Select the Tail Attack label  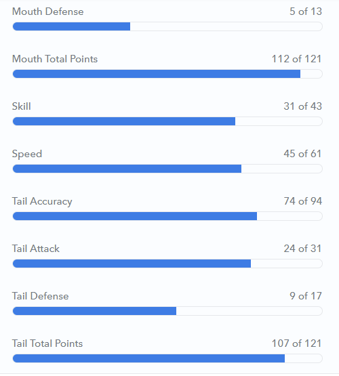[x=36, y=249]
